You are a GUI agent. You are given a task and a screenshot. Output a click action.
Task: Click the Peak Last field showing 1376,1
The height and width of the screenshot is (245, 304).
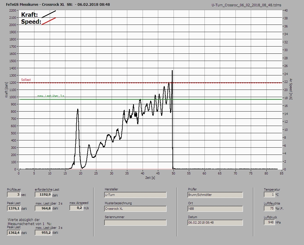pos(14,208)
